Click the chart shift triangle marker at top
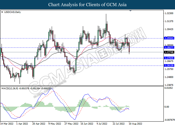This screenshot has height=125, width=175. coord(130,11)
